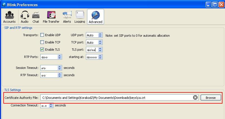Click the Certificate Authority File path field

pos(119,98)
